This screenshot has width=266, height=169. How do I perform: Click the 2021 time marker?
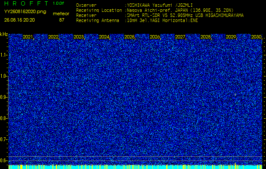click(x=27, y=37)
